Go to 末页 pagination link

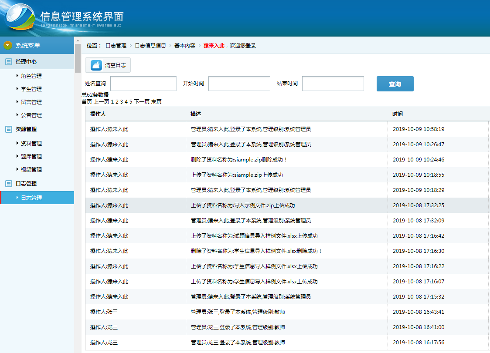[x=157, y=102]
